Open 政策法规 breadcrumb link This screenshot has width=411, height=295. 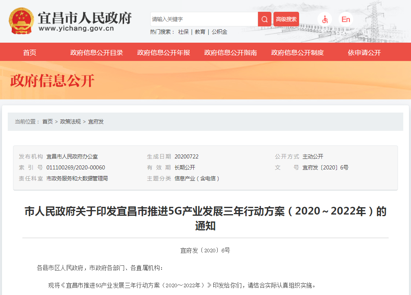click(70, 121)
